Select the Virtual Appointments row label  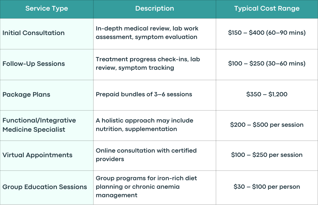point(37,155)
